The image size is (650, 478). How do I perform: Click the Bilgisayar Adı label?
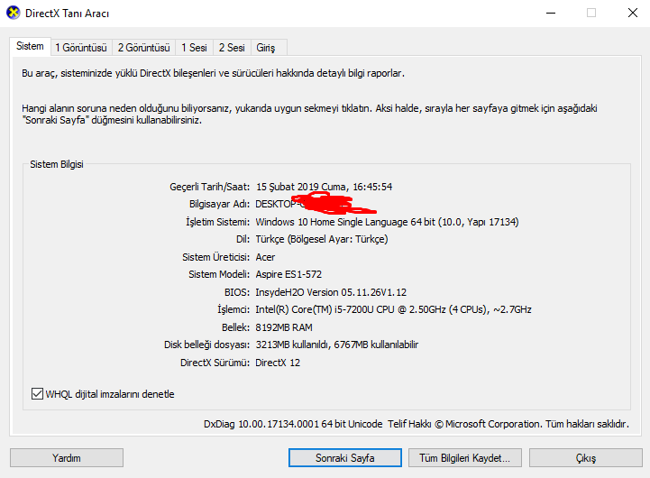(x=219, y=205)
